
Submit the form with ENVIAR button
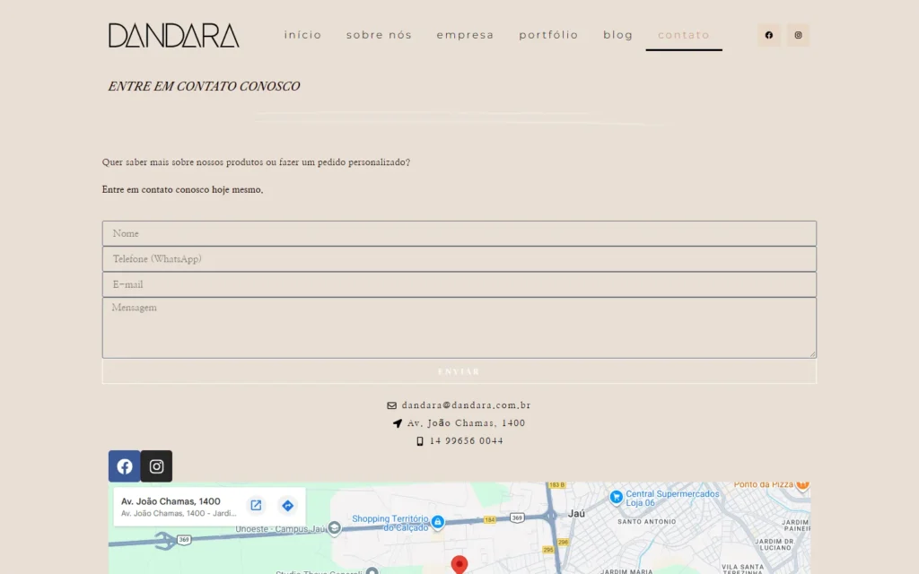click(459, 371)
